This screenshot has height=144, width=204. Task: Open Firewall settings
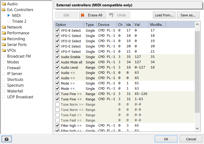[14, 68]
